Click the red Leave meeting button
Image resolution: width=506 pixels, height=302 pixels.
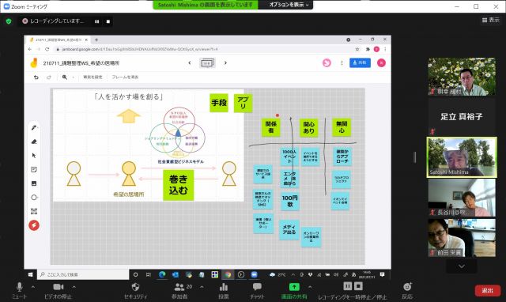(x=488, y=290)
